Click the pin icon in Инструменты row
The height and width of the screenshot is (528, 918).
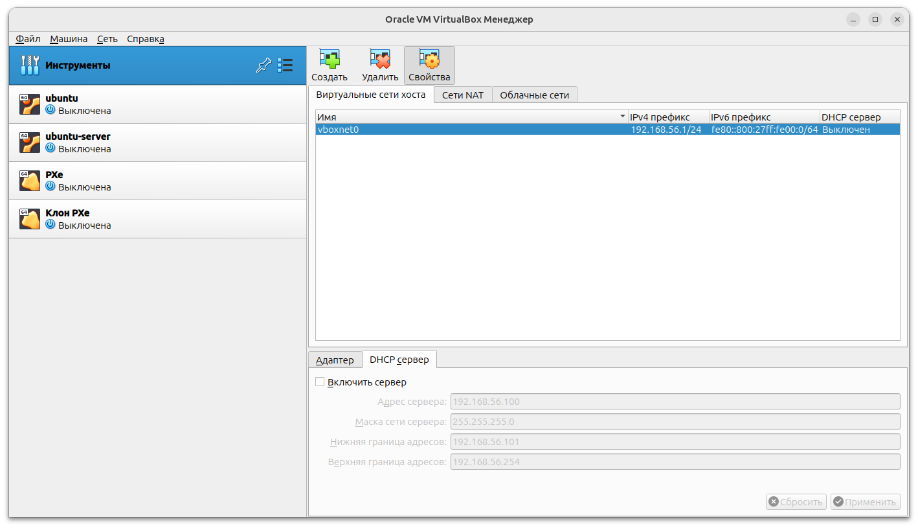pos(263,65)
